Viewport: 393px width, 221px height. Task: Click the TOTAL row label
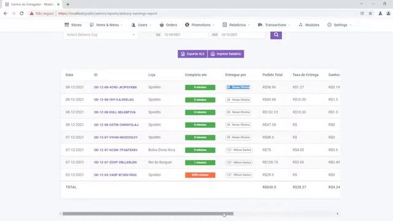[x=71, y=187]
